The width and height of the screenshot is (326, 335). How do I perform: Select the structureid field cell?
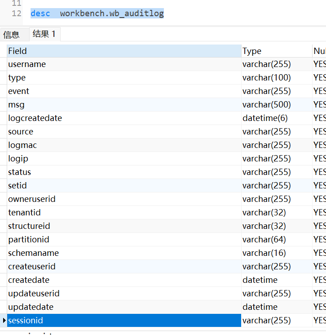tap(124, 226)
